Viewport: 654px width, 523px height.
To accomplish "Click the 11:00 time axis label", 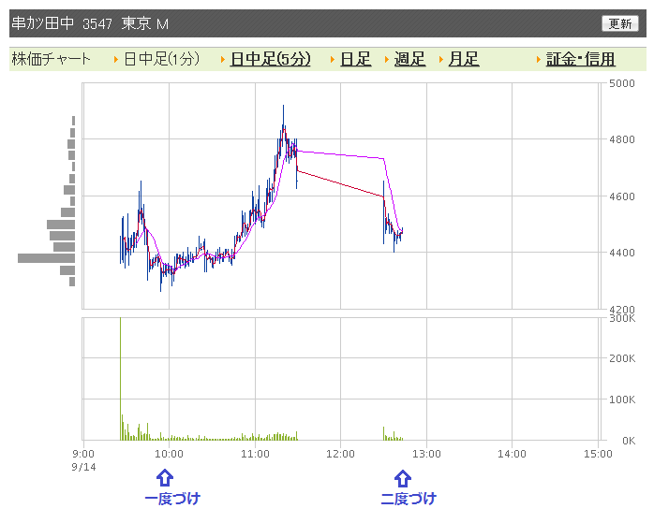I will click(x=255, y=454).
